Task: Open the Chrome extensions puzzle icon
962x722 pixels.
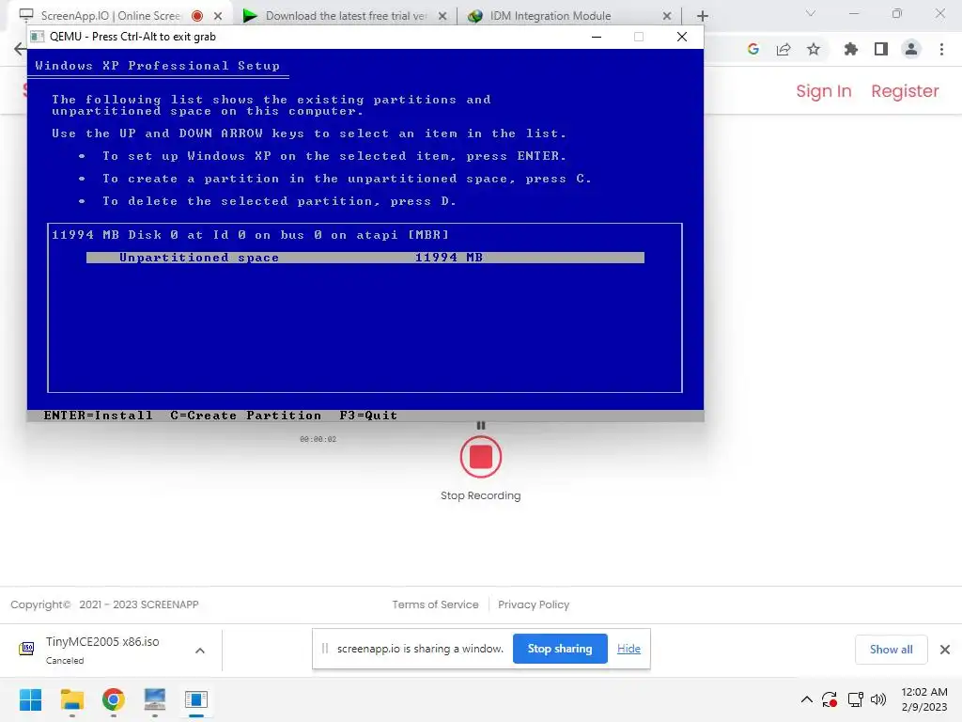Action: tap(850, 49)
